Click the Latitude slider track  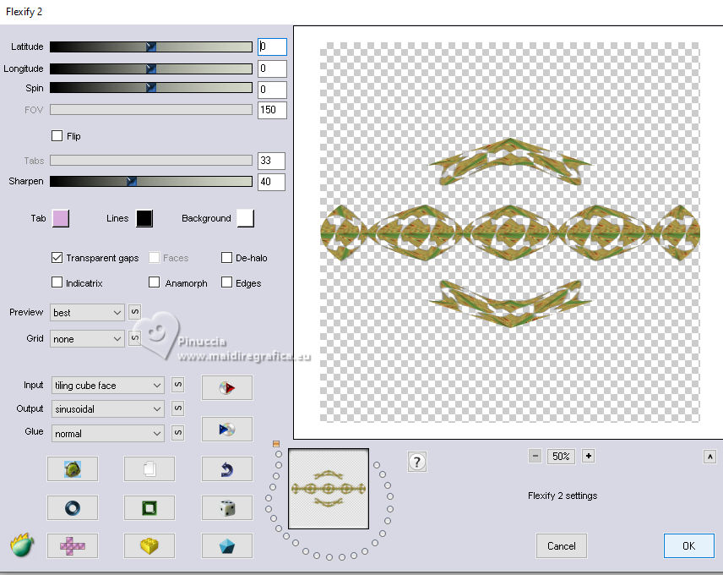pyautogui.click(x=151, y=47)
